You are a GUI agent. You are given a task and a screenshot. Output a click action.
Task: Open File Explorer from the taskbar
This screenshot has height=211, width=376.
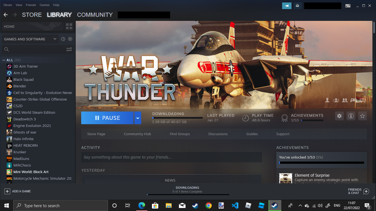pyautogui.click(x=168, y=206)
